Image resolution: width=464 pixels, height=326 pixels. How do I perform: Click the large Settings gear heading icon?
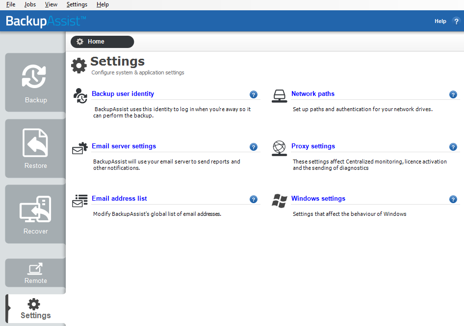79,65
